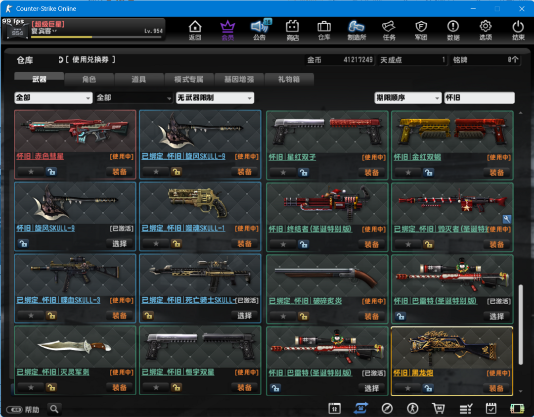The height and width of the screenshot is (417, 534).
Task: Click the running soldier circle icon
Action: coord(413,408)
